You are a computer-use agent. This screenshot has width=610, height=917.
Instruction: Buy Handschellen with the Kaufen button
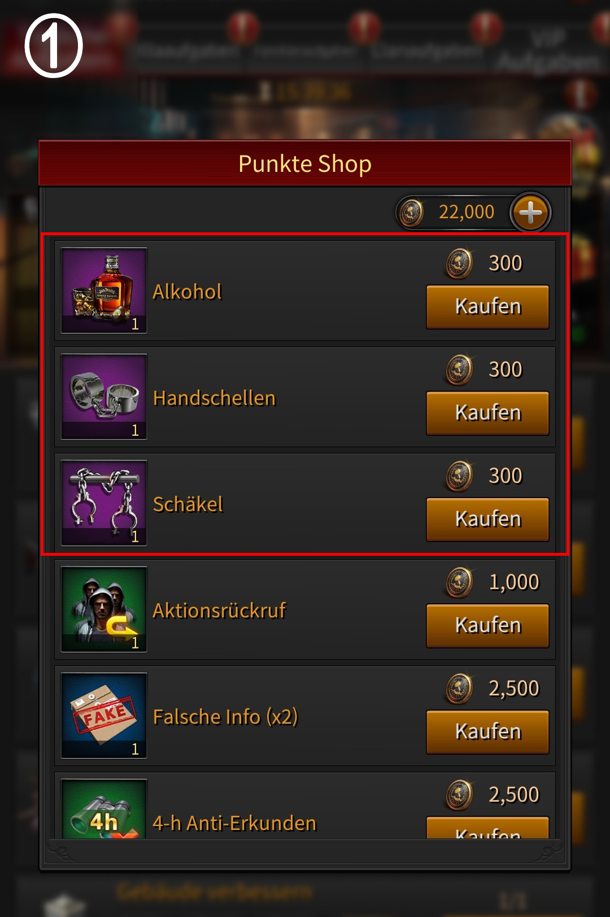(x=487, y=413)
